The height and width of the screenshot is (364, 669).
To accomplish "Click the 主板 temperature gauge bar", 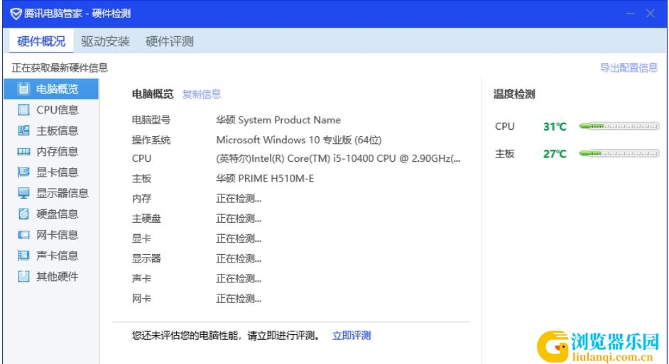I will click(x=619, y=153).
